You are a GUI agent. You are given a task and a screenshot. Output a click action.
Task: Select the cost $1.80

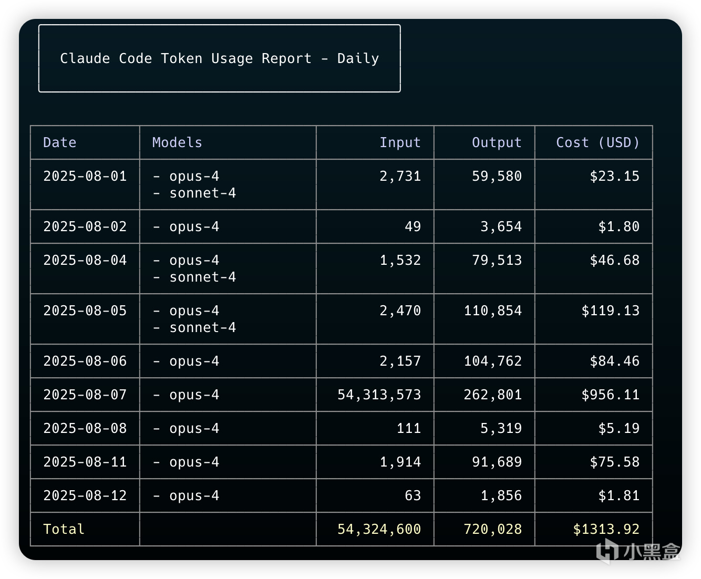click(x=619, y=226)
